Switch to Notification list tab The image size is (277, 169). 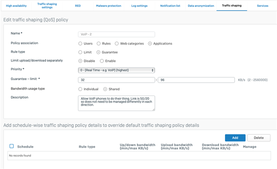click(170, 6)
